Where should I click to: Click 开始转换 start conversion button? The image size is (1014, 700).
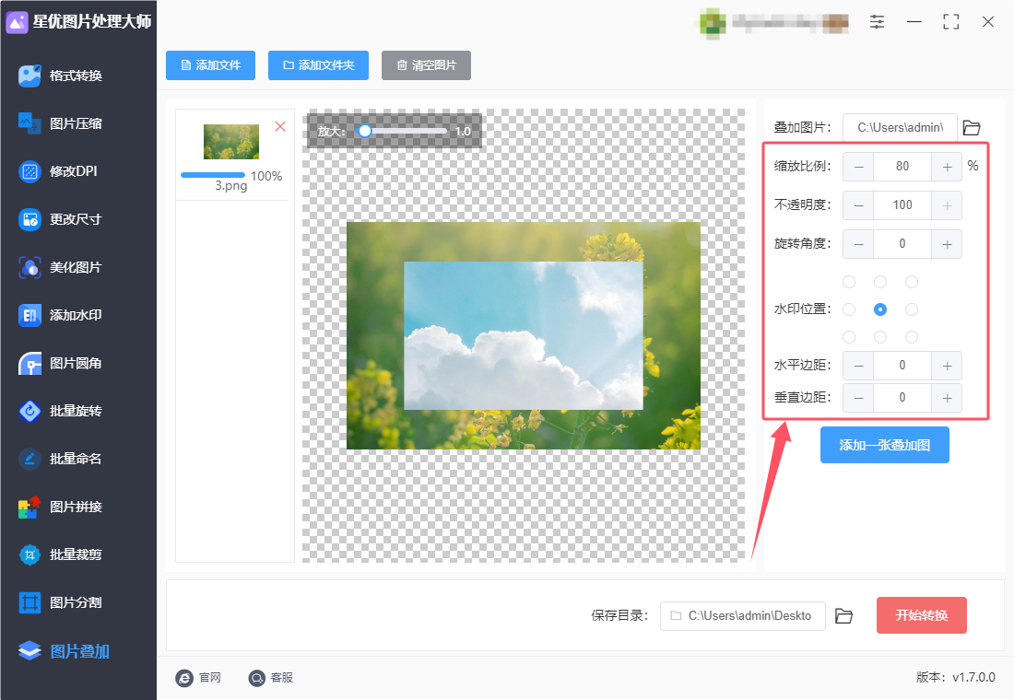[922, 615]
